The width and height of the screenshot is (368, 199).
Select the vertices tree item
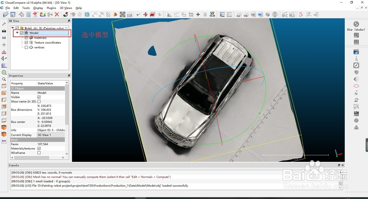(39, 47)
